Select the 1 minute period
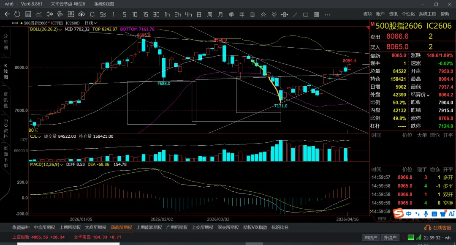Screen dimensions: 456x245 point(114,14)
